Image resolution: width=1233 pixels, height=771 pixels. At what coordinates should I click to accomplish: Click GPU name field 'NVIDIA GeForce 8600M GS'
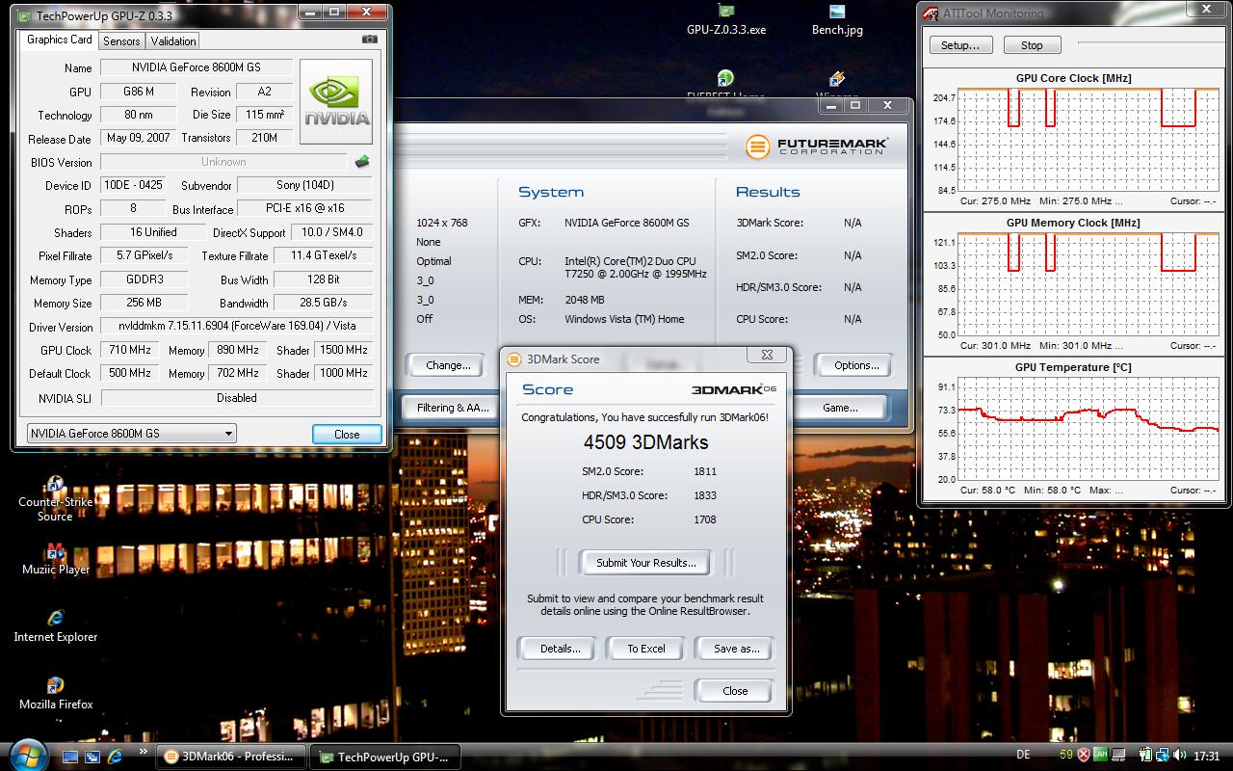coord(197,67)
